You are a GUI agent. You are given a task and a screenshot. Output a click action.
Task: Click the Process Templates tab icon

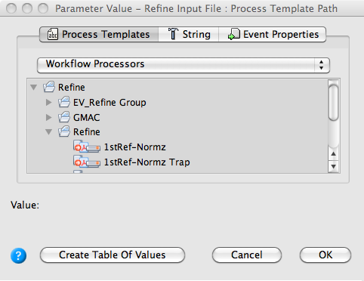53,34
